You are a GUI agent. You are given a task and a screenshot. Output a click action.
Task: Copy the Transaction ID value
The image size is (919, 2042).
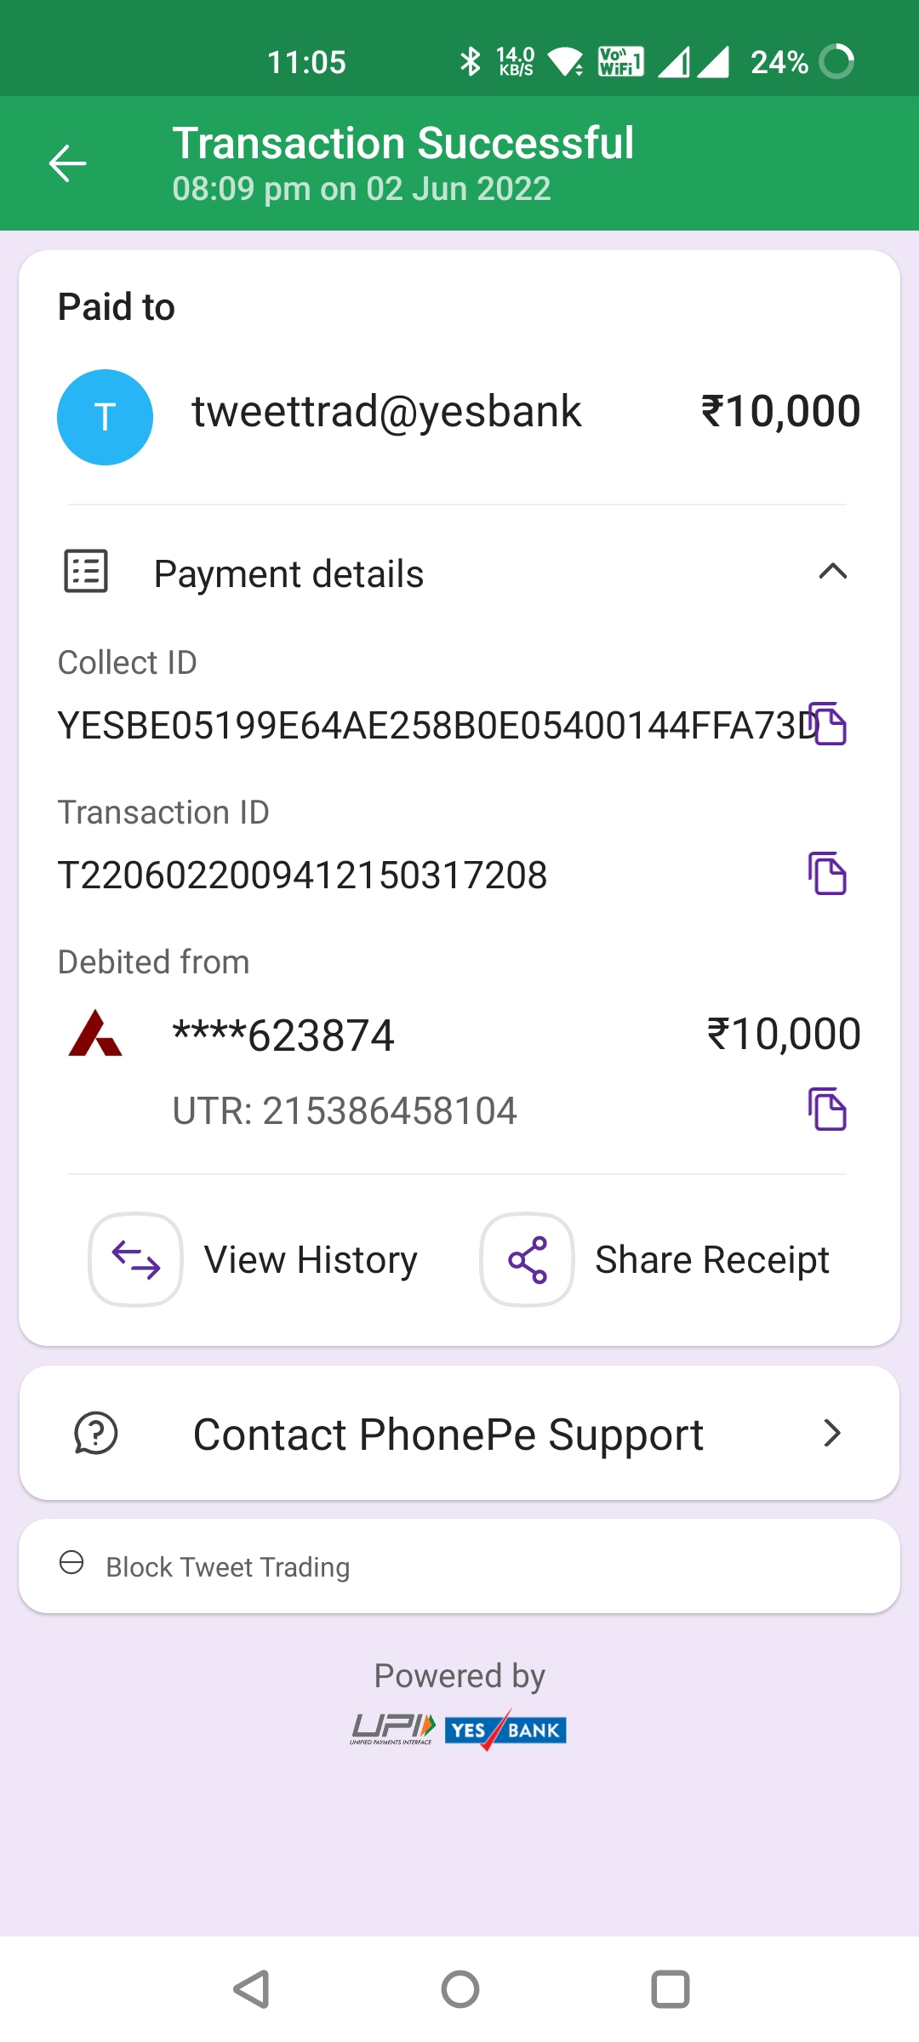(827, 874)
